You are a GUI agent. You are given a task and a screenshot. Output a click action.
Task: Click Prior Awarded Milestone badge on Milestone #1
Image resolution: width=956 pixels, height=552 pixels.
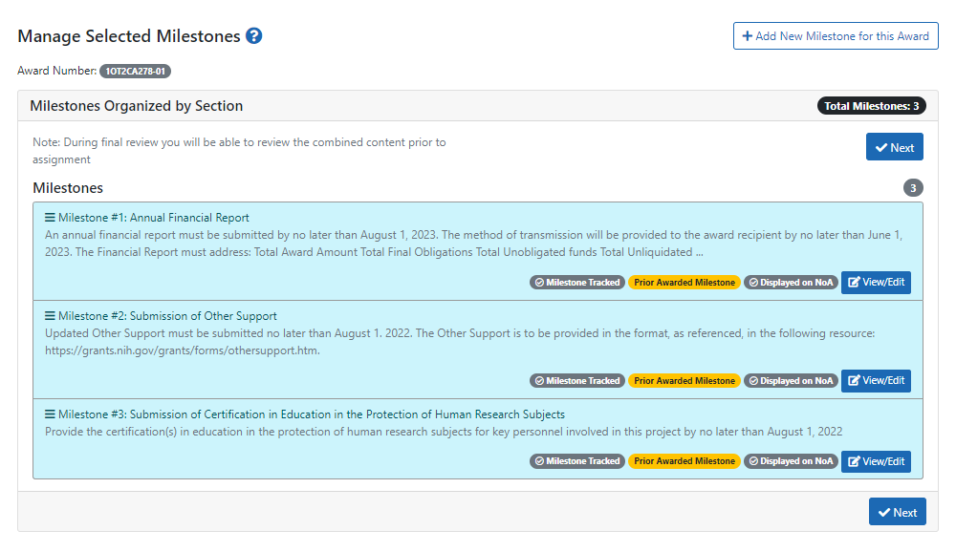point(684,282)
